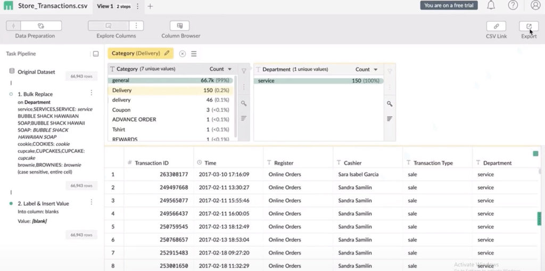Select the Original Dataset step
Image resolution: width=545 pixels, height=271 pixels.
tap(36, 72)
